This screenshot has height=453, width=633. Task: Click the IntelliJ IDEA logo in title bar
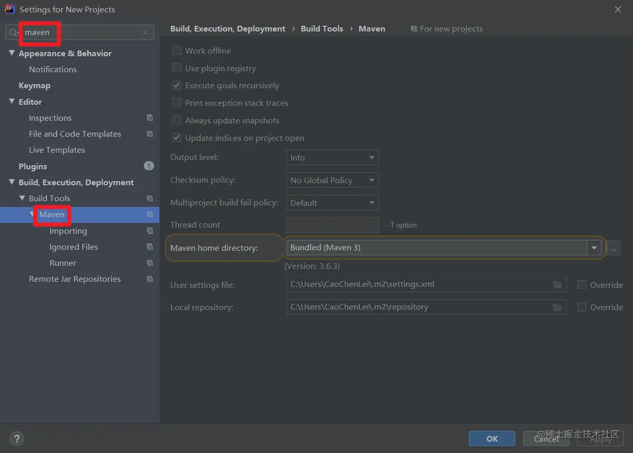(9, 9)
